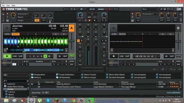
Task: Select Audio Recordings in browser tree
Action: pos(15,86)
